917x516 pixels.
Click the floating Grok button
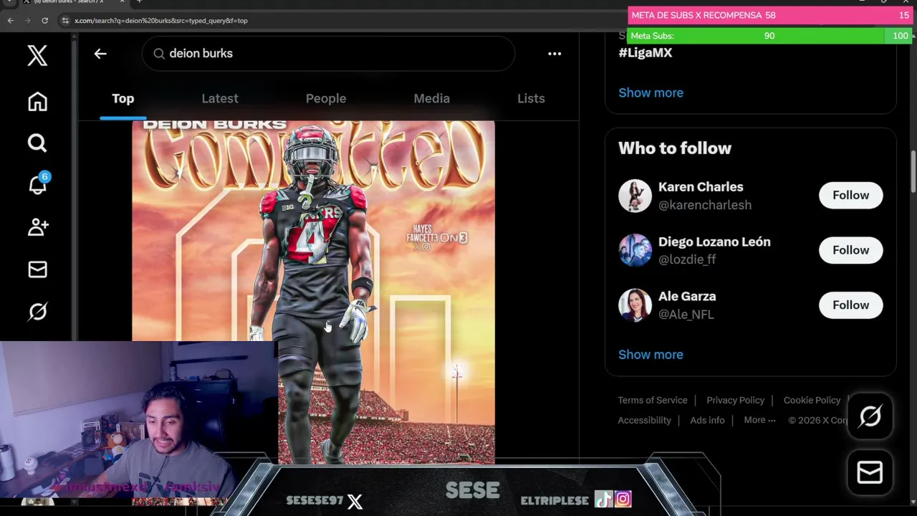(870, 416)
